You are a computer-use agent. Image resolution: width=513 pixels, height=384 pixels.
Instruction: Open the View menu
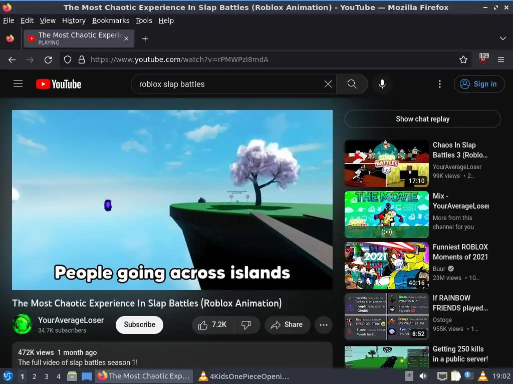[48, 20]
